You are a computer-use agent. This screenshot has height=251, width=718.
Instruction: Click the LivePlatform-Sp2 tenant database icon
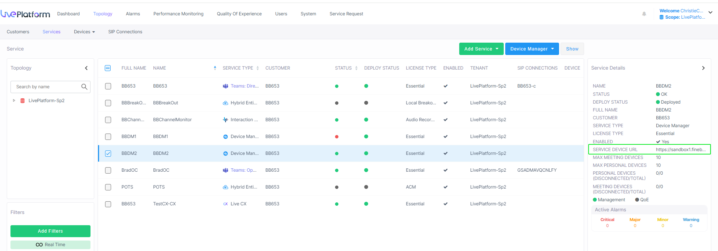(22, 101)
